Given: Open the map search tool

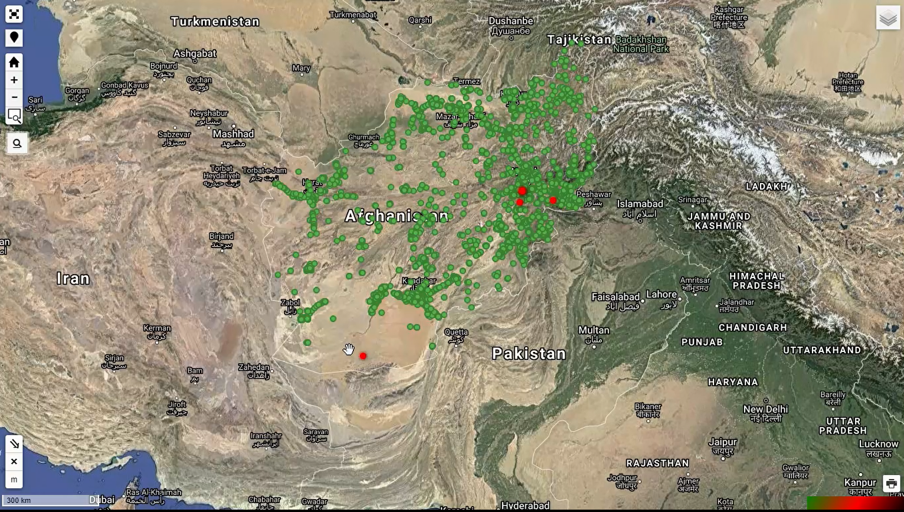Looking at the screenshot, I should 17,144.
